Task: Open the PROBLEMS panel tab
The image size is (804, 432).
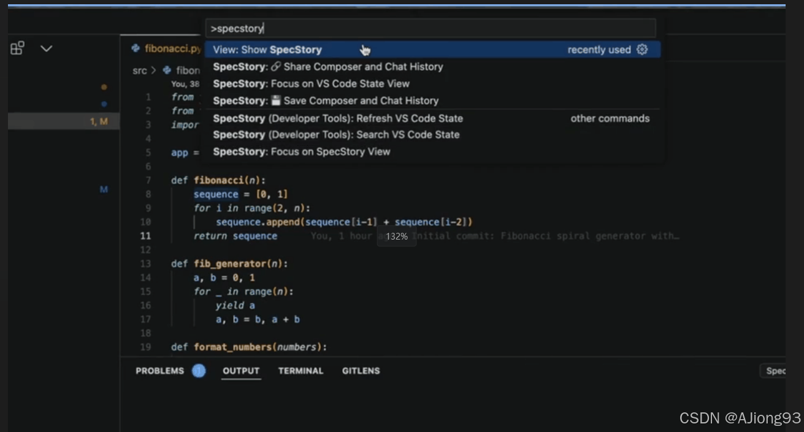Action: [159, 371]
